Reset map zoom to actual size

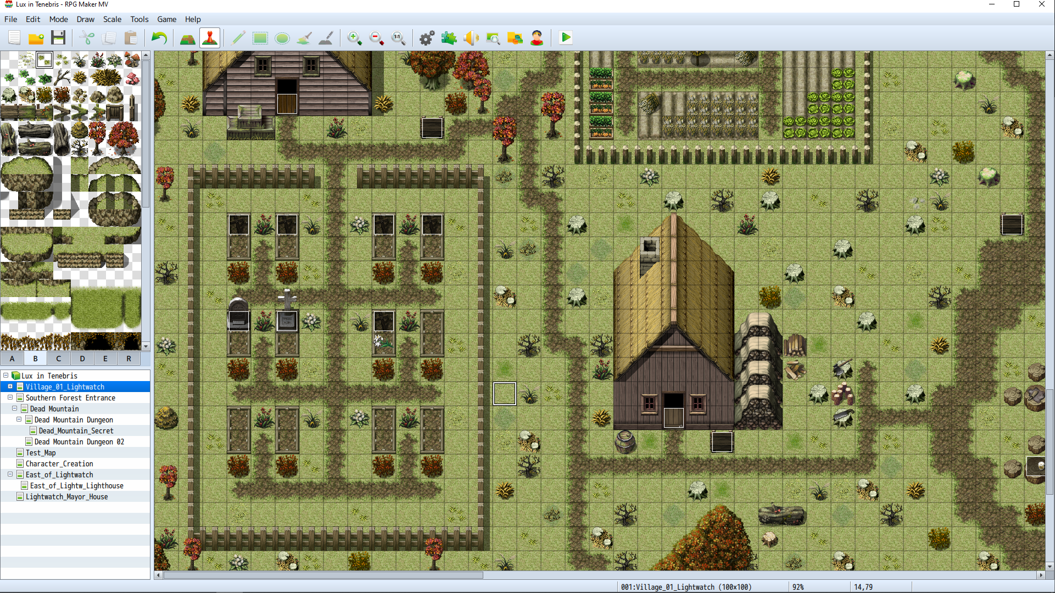click(399, 38)
